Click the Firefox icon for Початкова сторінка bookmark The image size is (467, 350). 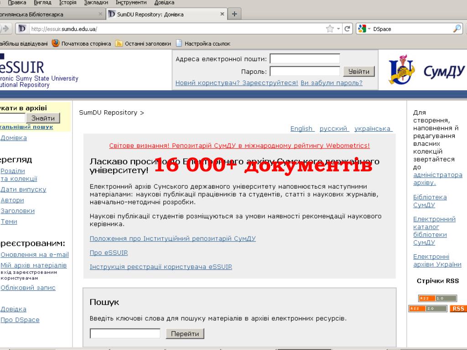(55, 43)
